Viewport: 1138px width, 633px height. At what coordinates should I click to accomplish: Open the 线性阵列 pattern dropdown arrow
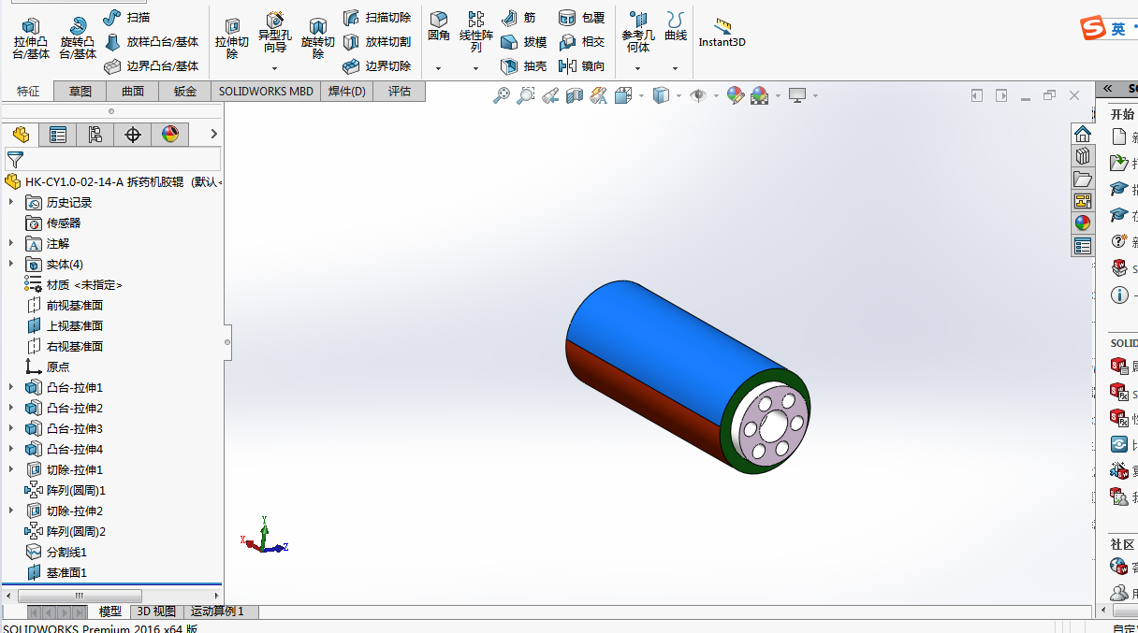[476, 68]
